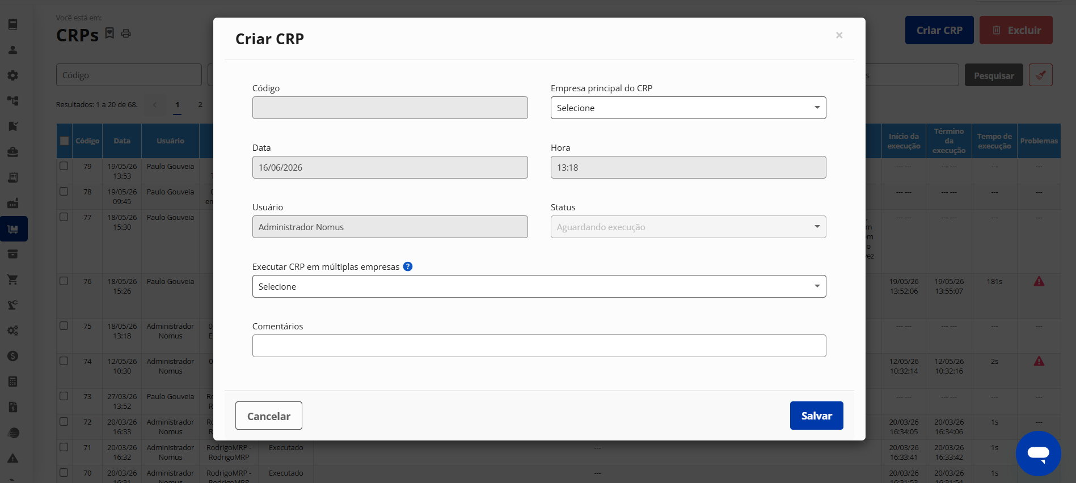Image resolution: width=1076 pixels, height=483 pixels.
Task: Click the Salvar button
Action: coord(816,416)
